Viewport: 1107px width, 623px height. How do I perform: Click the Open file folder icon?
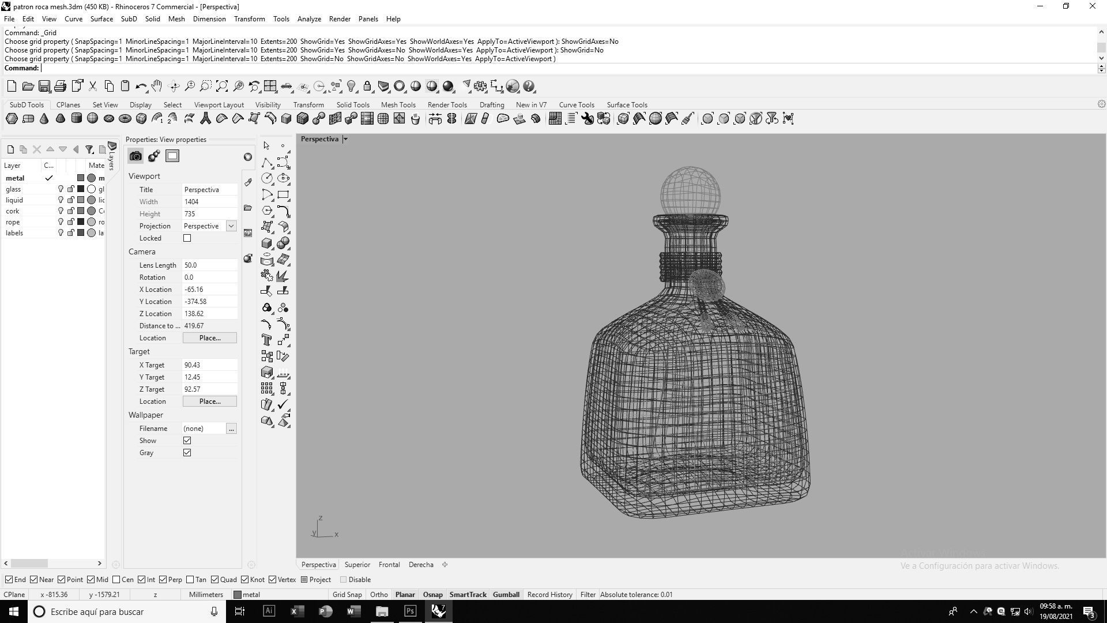[28, 87]
